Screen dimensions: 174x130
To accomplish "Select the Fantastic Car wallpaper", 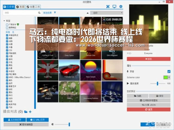I will 69,70.
